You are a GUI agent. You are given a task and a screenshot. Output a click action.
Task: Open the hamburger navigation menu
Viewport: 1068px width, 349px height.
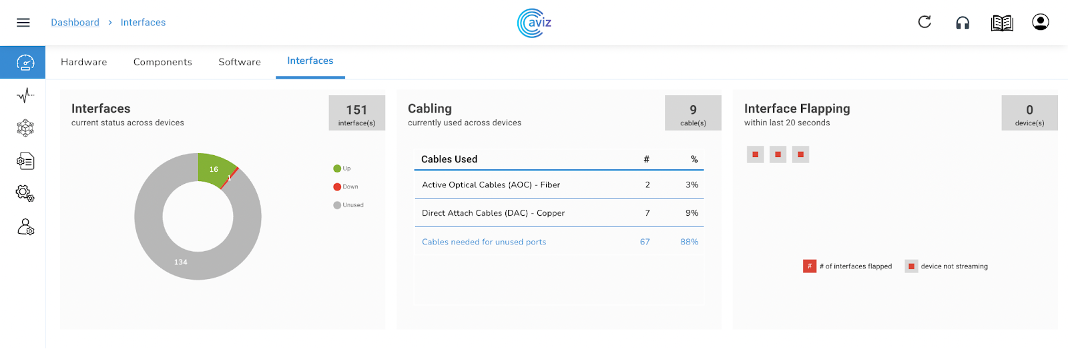pos(23,23)
